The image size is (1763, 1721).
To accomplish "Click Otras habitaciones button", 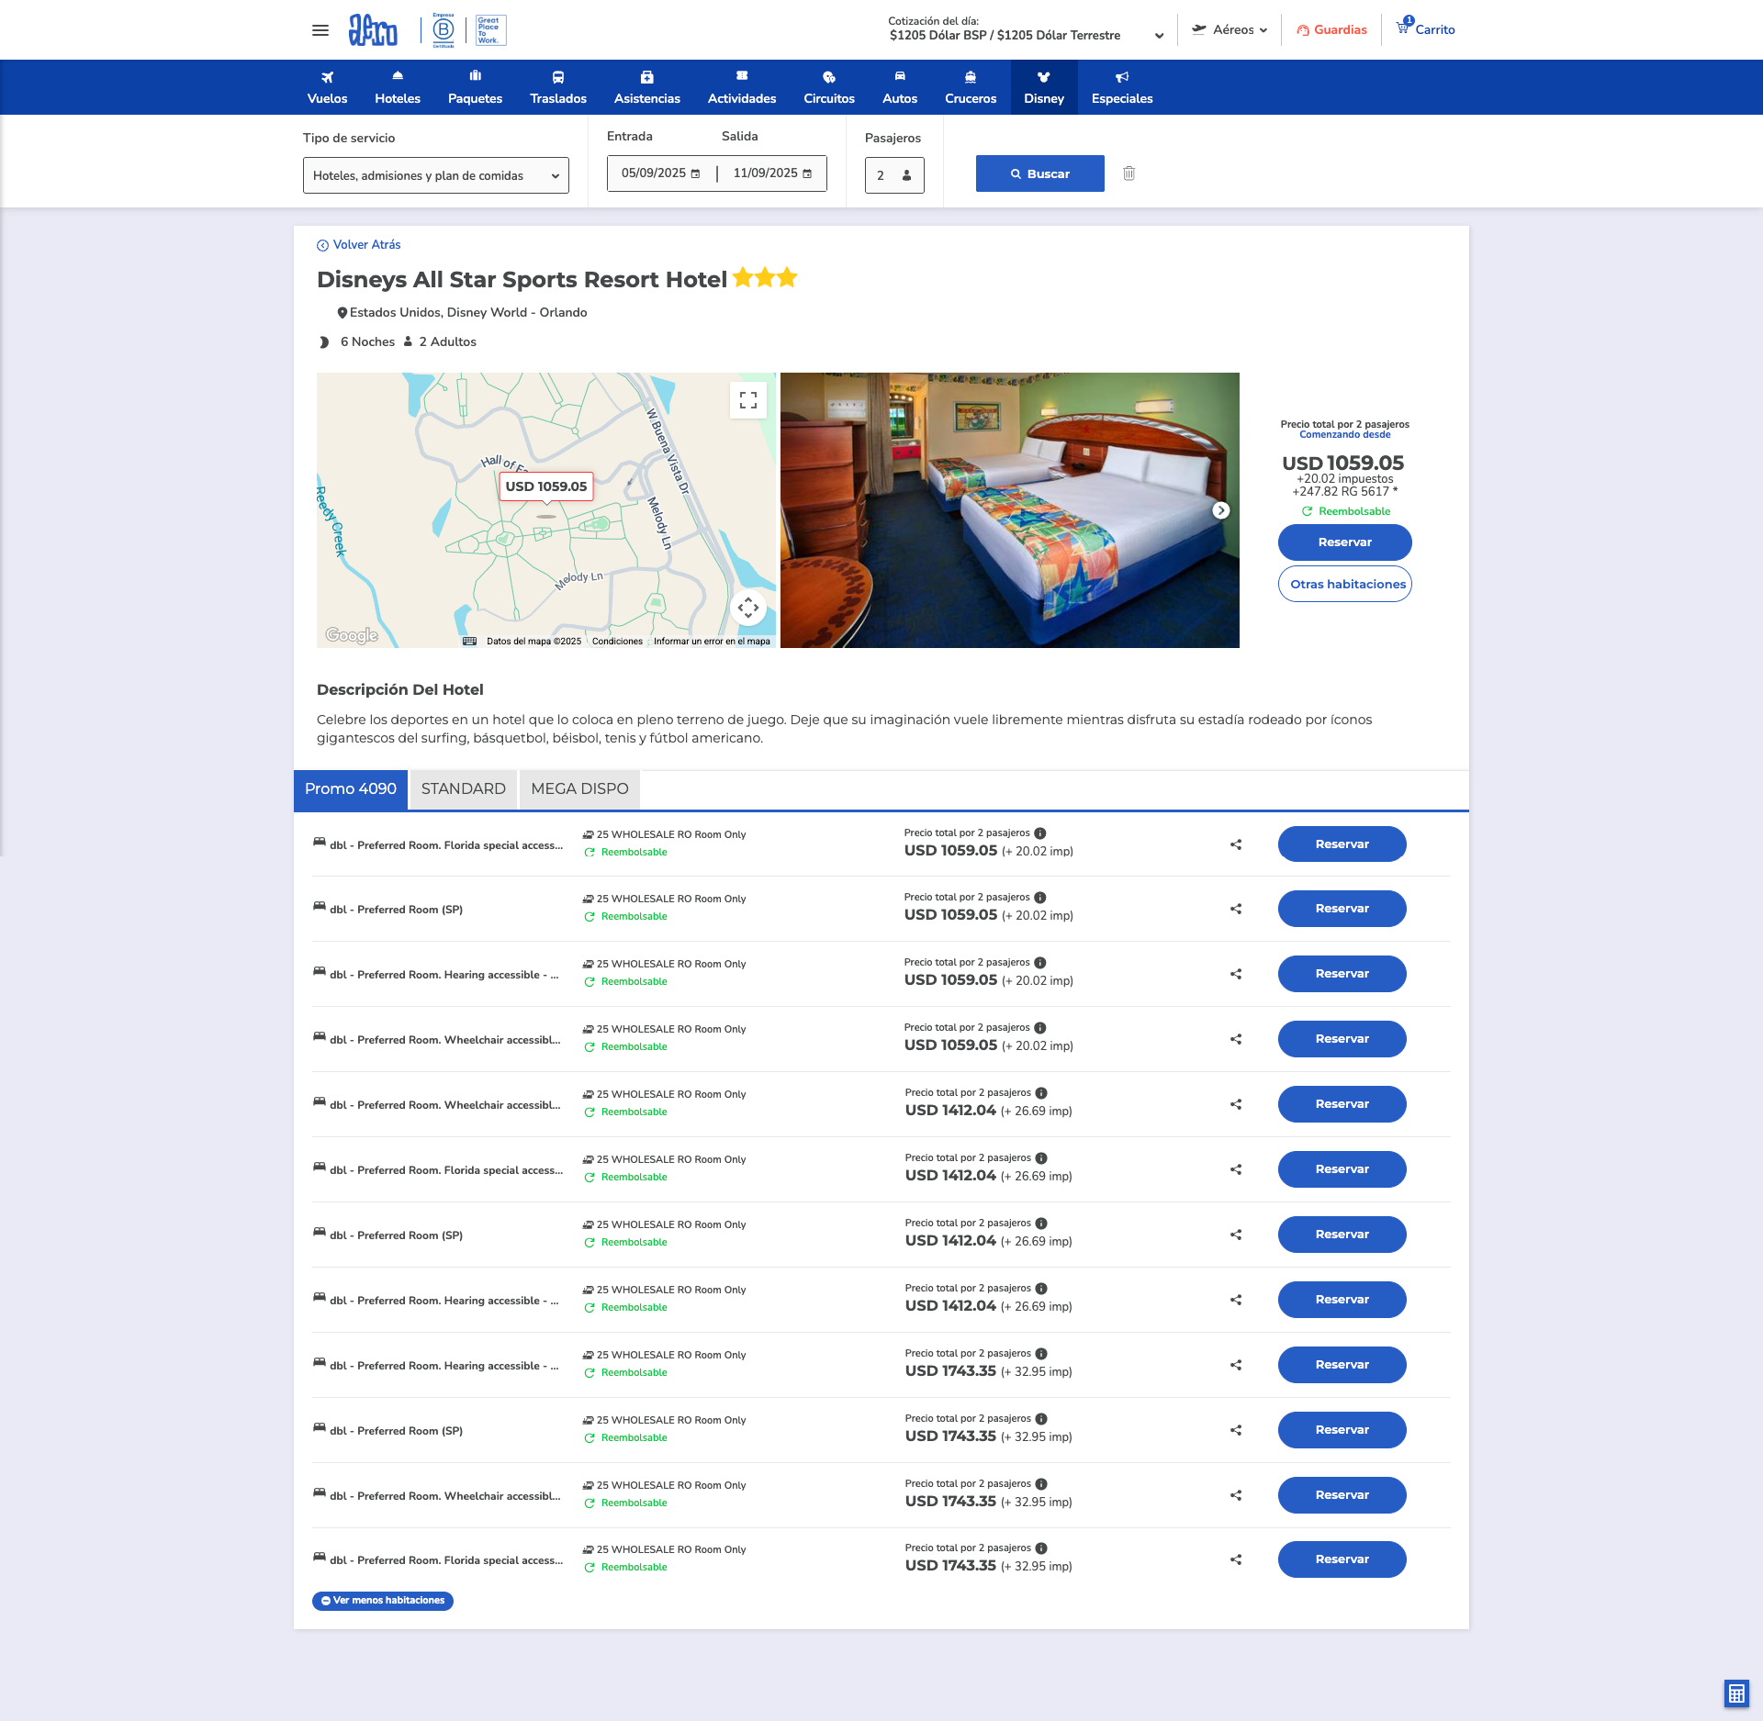I will pos(1345,584).
